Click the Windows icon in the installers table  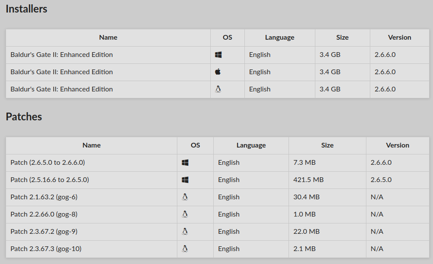[218, 55]
